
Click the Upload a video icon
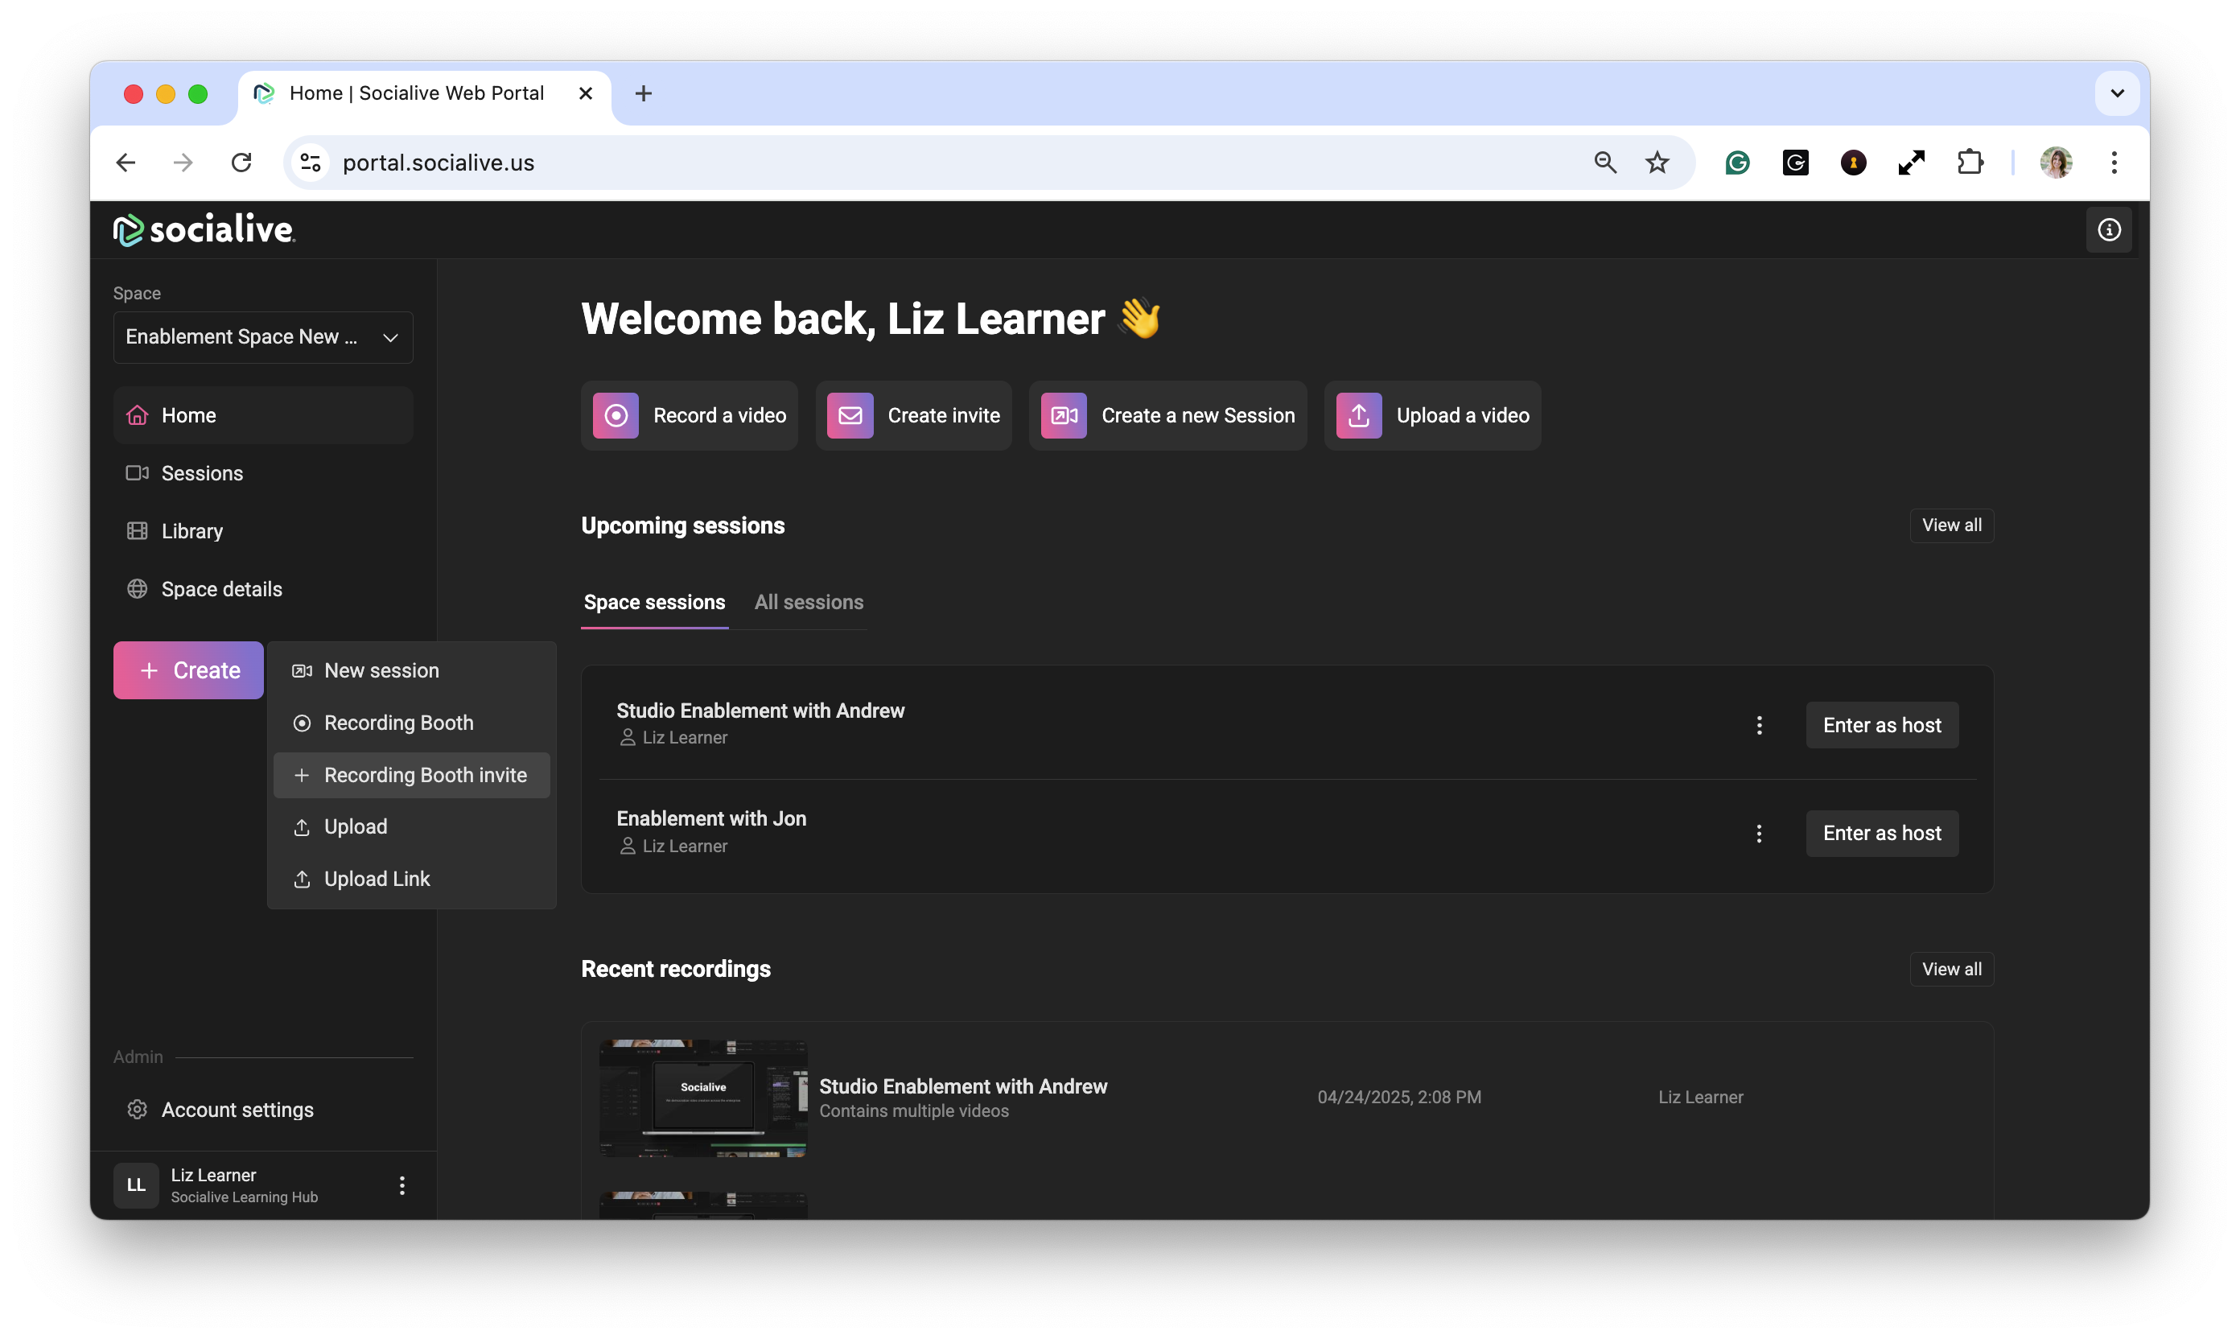1359,415
